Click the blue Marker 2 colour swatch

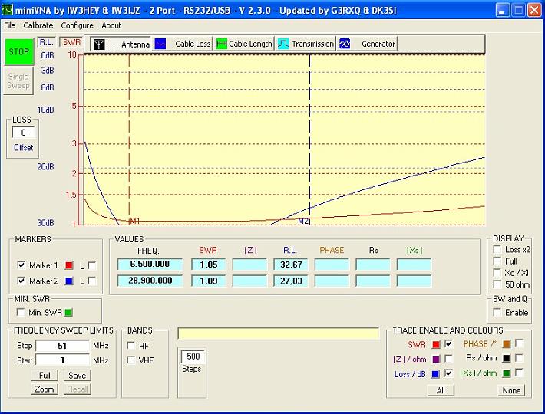(69, 281)
